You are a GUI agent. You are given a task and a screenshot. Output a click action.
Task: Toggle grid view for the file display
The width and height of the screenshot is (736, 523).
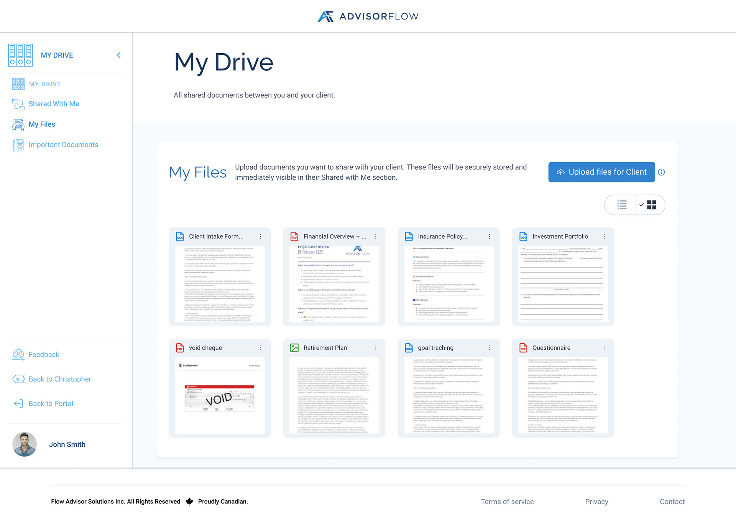[651, 205]
